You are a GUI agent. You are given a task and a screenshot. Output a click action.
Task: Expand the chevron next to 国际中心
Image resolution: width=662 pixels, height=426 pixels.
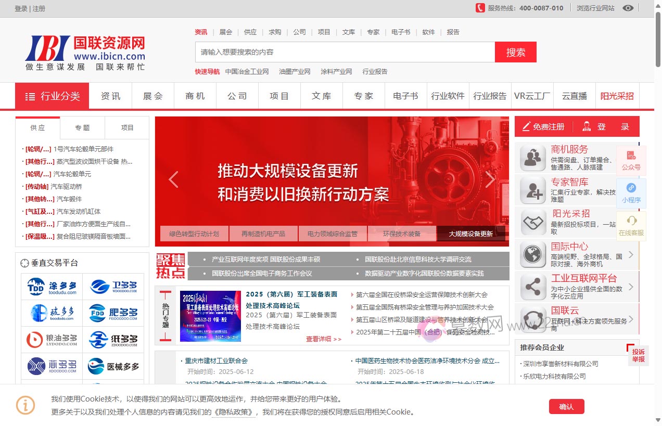631,254
